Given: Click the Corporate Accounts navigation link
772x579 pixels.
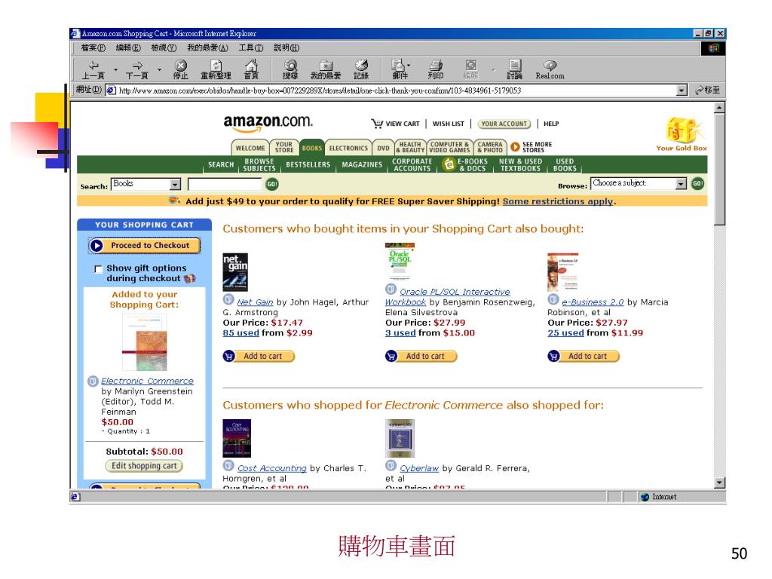Looking at the screenshot, I should pyautogui.click(x=412, y=164).
